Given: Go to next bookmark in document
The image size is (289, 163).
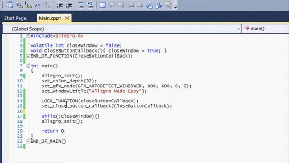Looking at the screenshot, I should click(x=158, y=5).
